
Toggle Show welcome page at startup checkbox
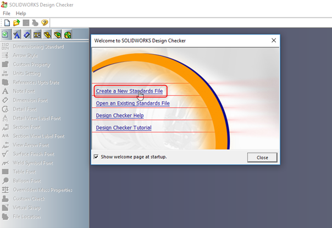(x=96, y=157)
